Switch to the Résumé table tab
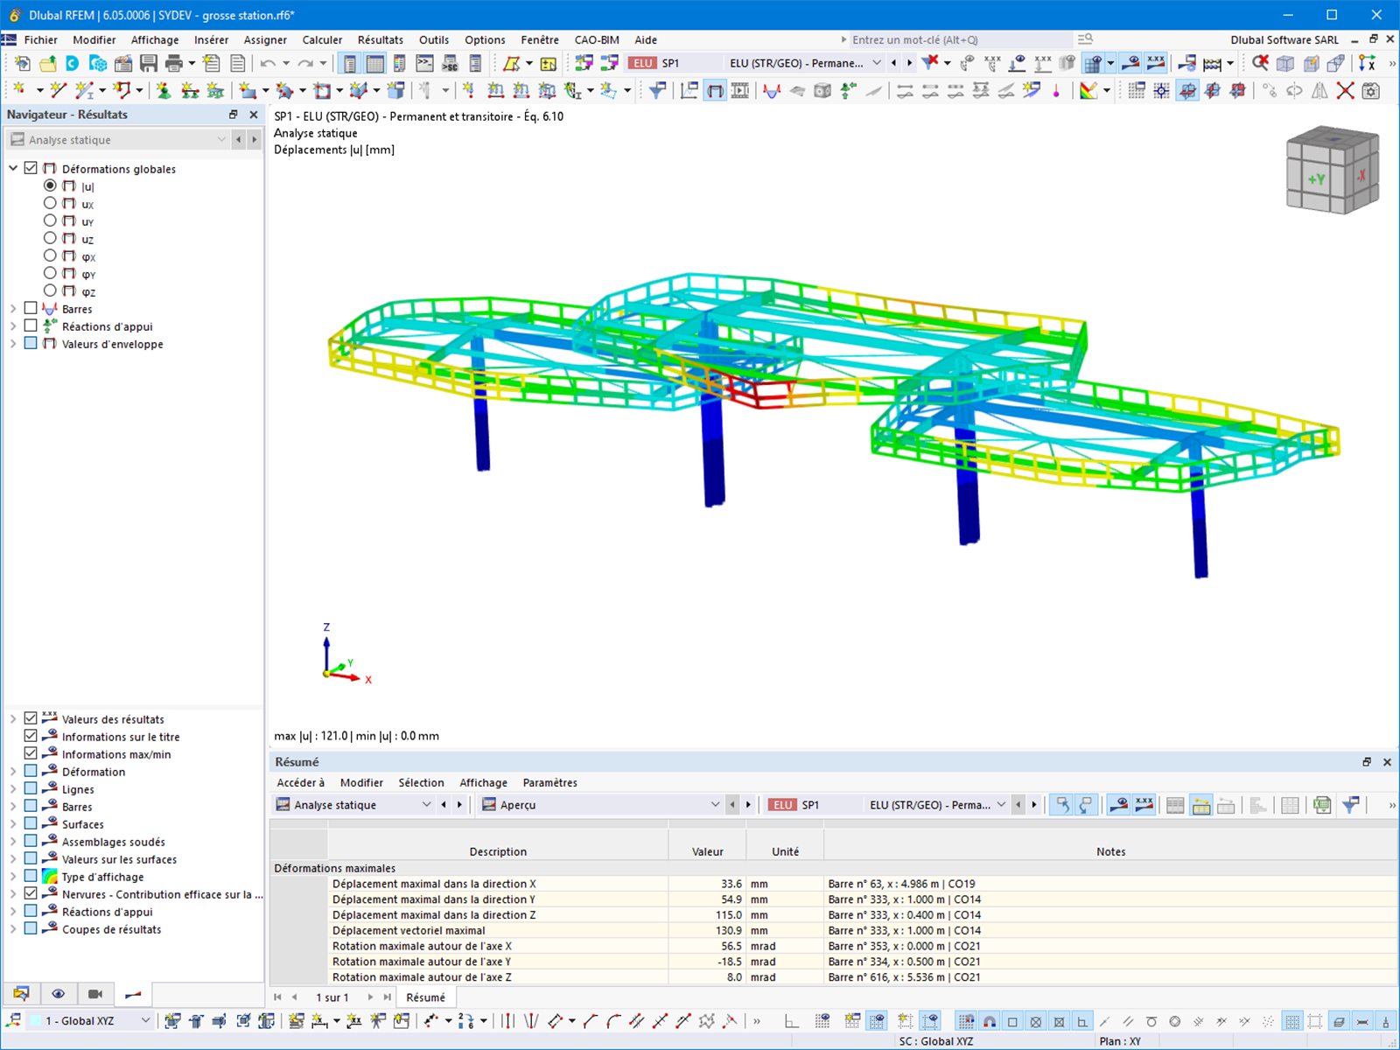This screenshot has width=1400, height=1050. [x=426, y=997]
